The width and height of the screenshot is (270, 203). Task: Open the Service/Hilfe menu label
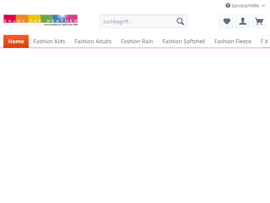(x=245, y=6)
